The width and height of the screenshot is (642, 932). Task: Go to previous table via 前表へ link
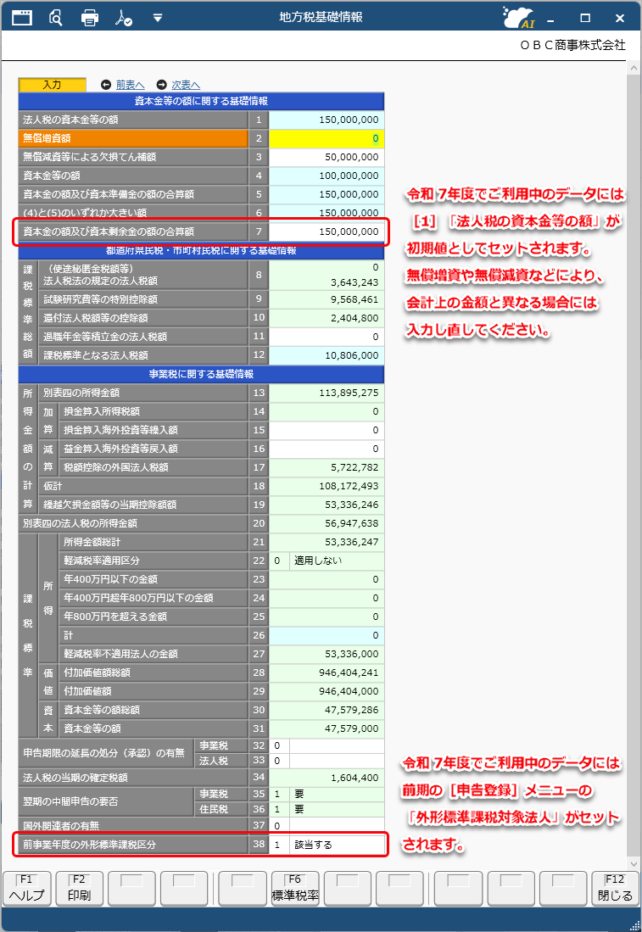tap(131, 85)
